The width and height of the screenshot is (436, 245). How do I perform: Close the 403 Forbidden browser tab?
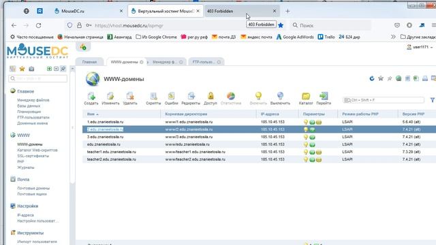[275, 11]
